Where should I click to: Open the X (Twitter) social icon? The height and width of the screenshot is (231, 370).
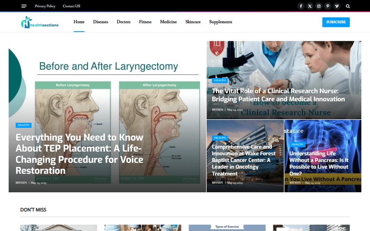point(310,6)
